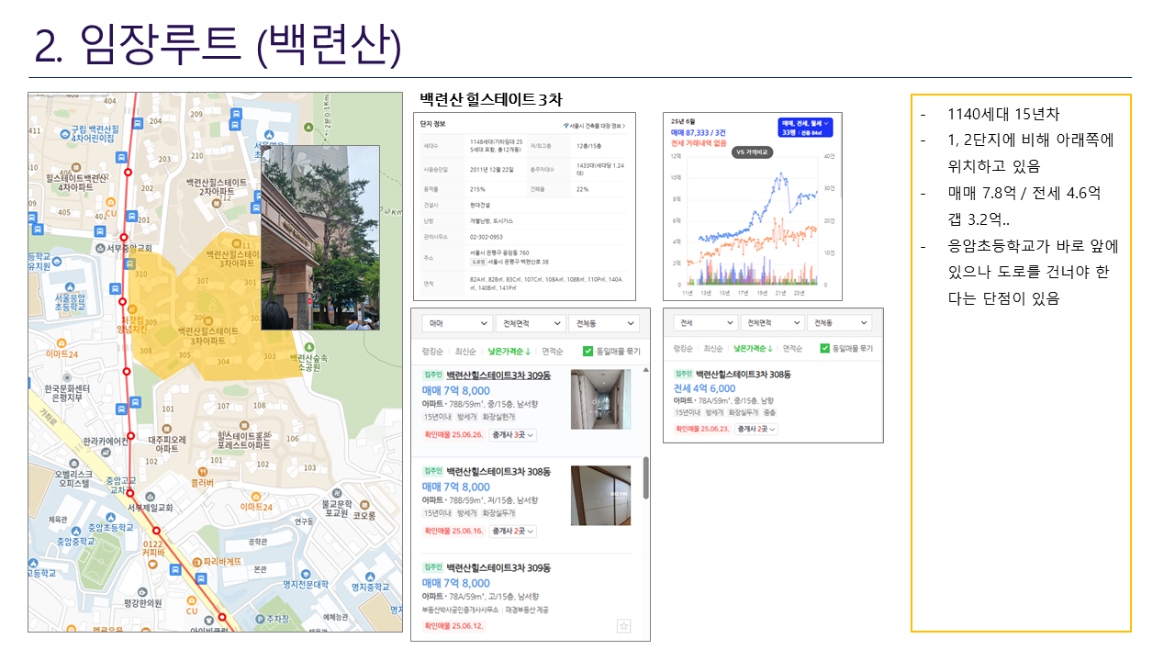1175x661 pixels.
Task: Sort 전세 listings by 면적순
Action: [791, 348]
